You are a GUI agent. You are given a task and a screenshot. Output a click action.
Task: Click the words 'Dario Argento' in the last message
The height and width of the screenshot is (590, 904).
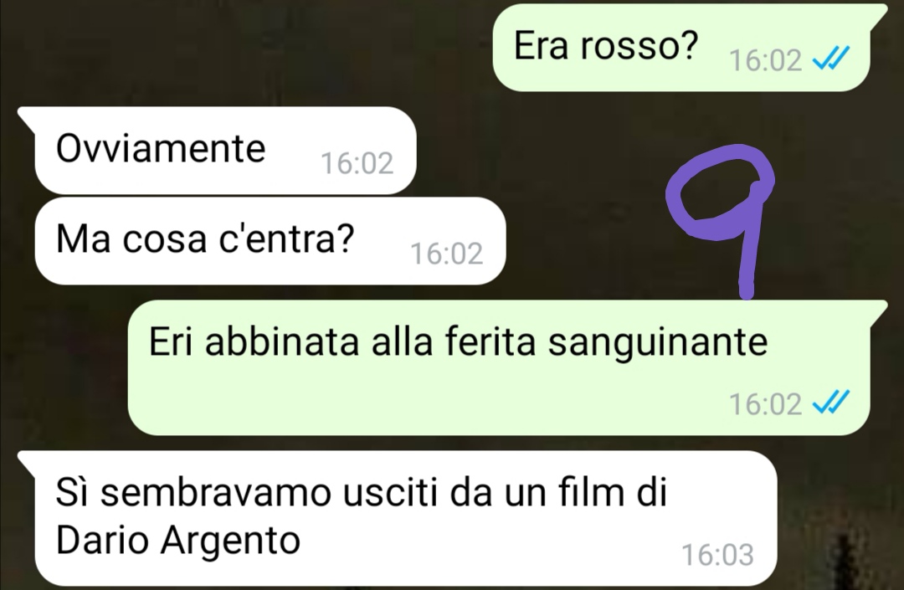tap(178, 541)
